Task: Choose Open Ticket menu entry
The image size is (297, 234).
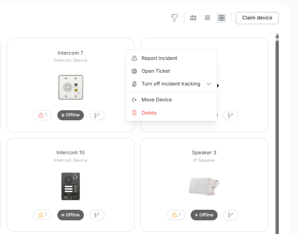Action: (156, 71)
